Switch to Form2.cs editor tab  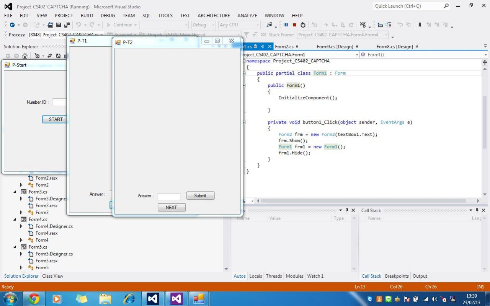(x=284, y=47)
